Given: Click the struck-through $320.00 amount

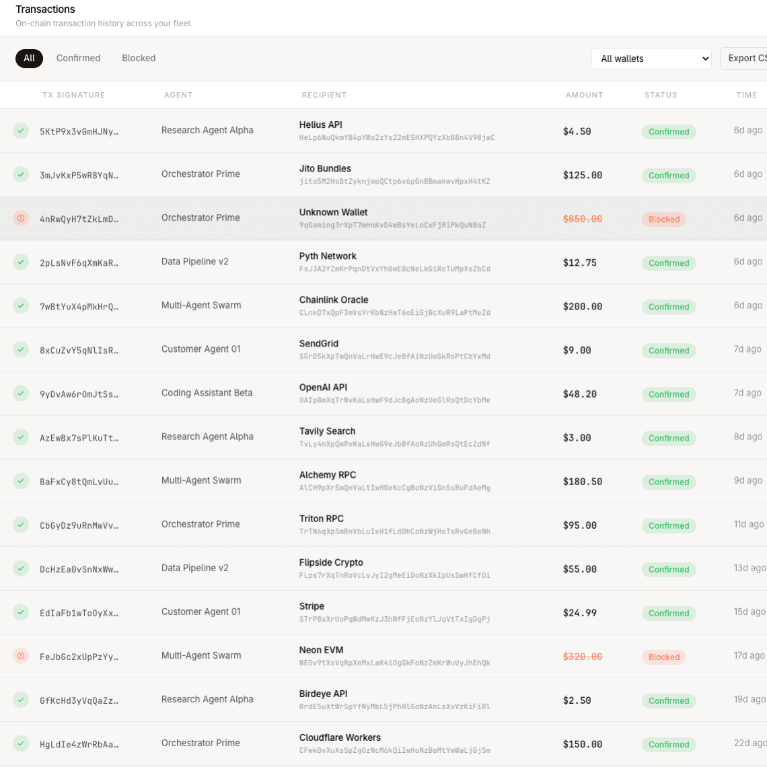Looking at the screenshot, I should [583, 657].
